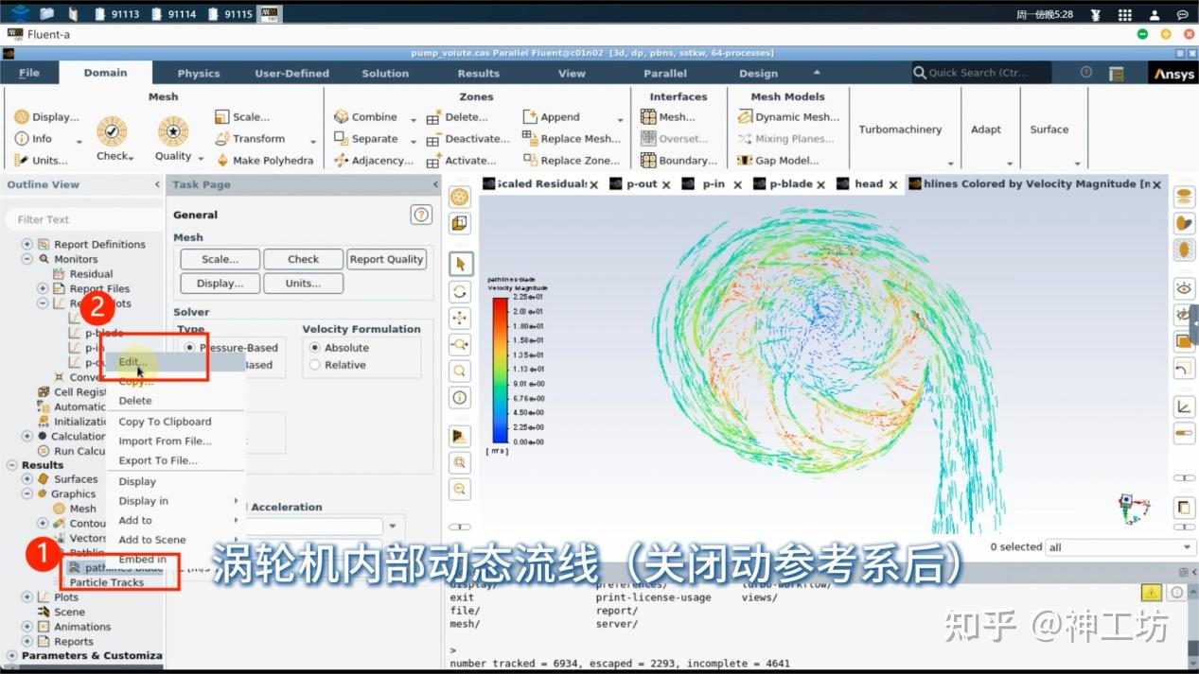This screenshot has width=1199, height=674.
Task: Click the user account icon in system tray
Action: pos(1155,14)
